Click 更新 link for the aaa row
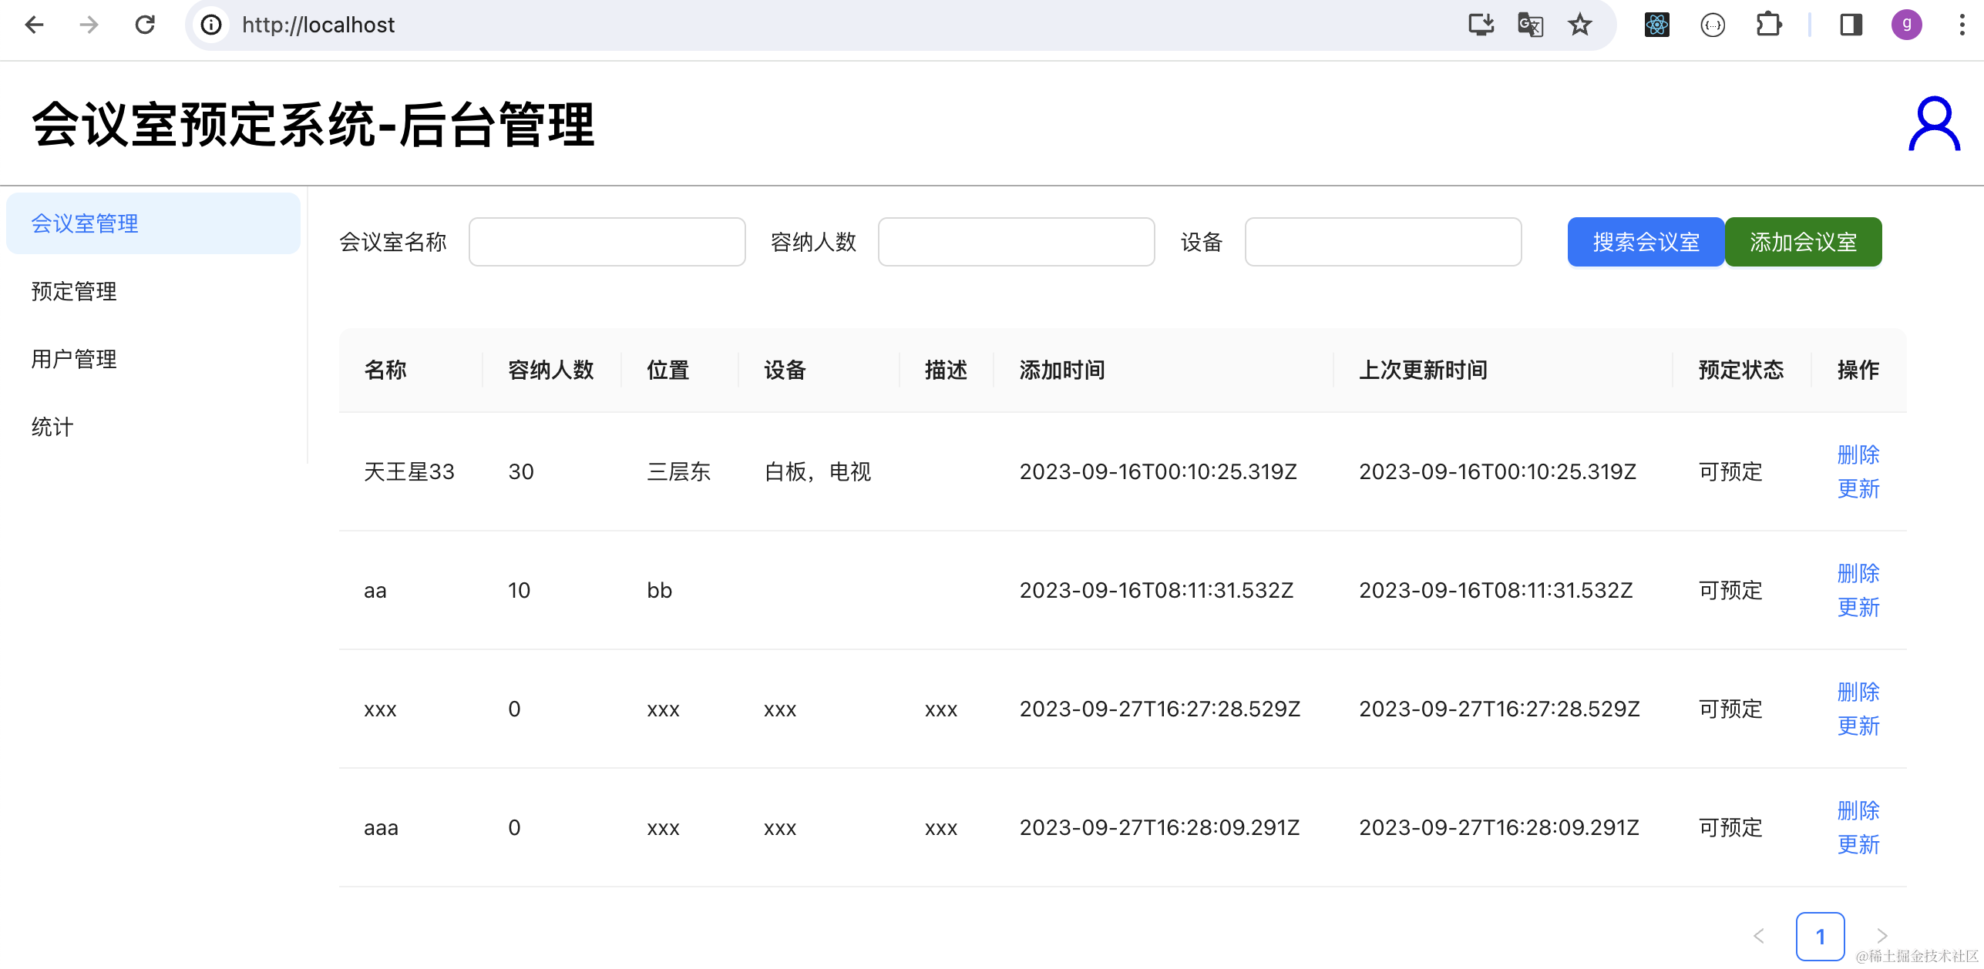 click(x=1858, y=845)
